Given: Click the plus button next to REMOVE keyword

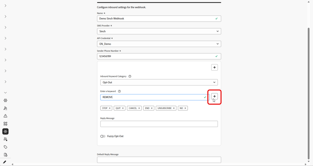Looking at the screenshot, I should pyautogui.click(x=215, y=97).
